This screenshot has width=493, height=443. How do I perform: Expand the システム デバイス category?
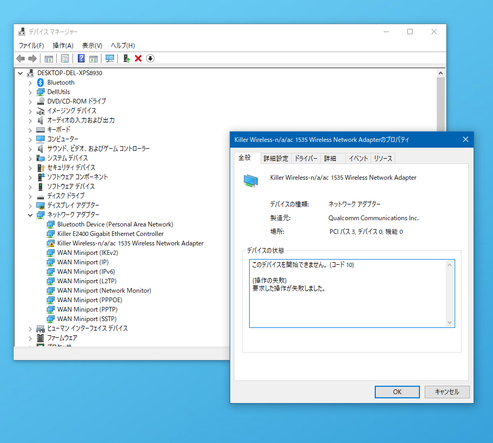tap(30, 159)
